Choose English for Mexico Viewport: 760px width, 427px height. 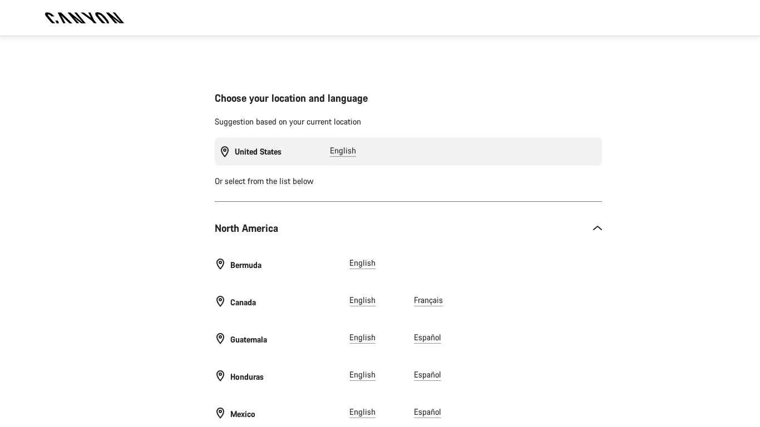click(x=362, y=412)
